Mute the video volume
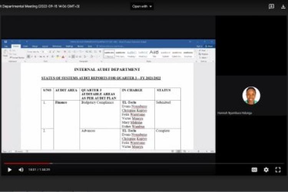288x192 pixels. 21,170
